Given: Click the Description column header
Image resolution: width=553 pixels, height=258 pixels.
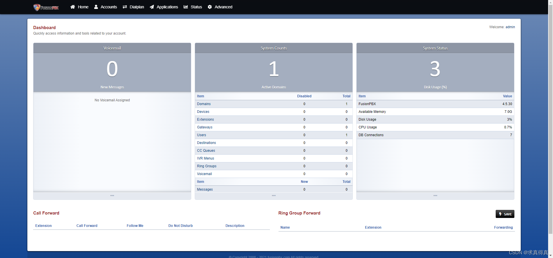Looking at the screenshot, I should [x=235, y=226].
